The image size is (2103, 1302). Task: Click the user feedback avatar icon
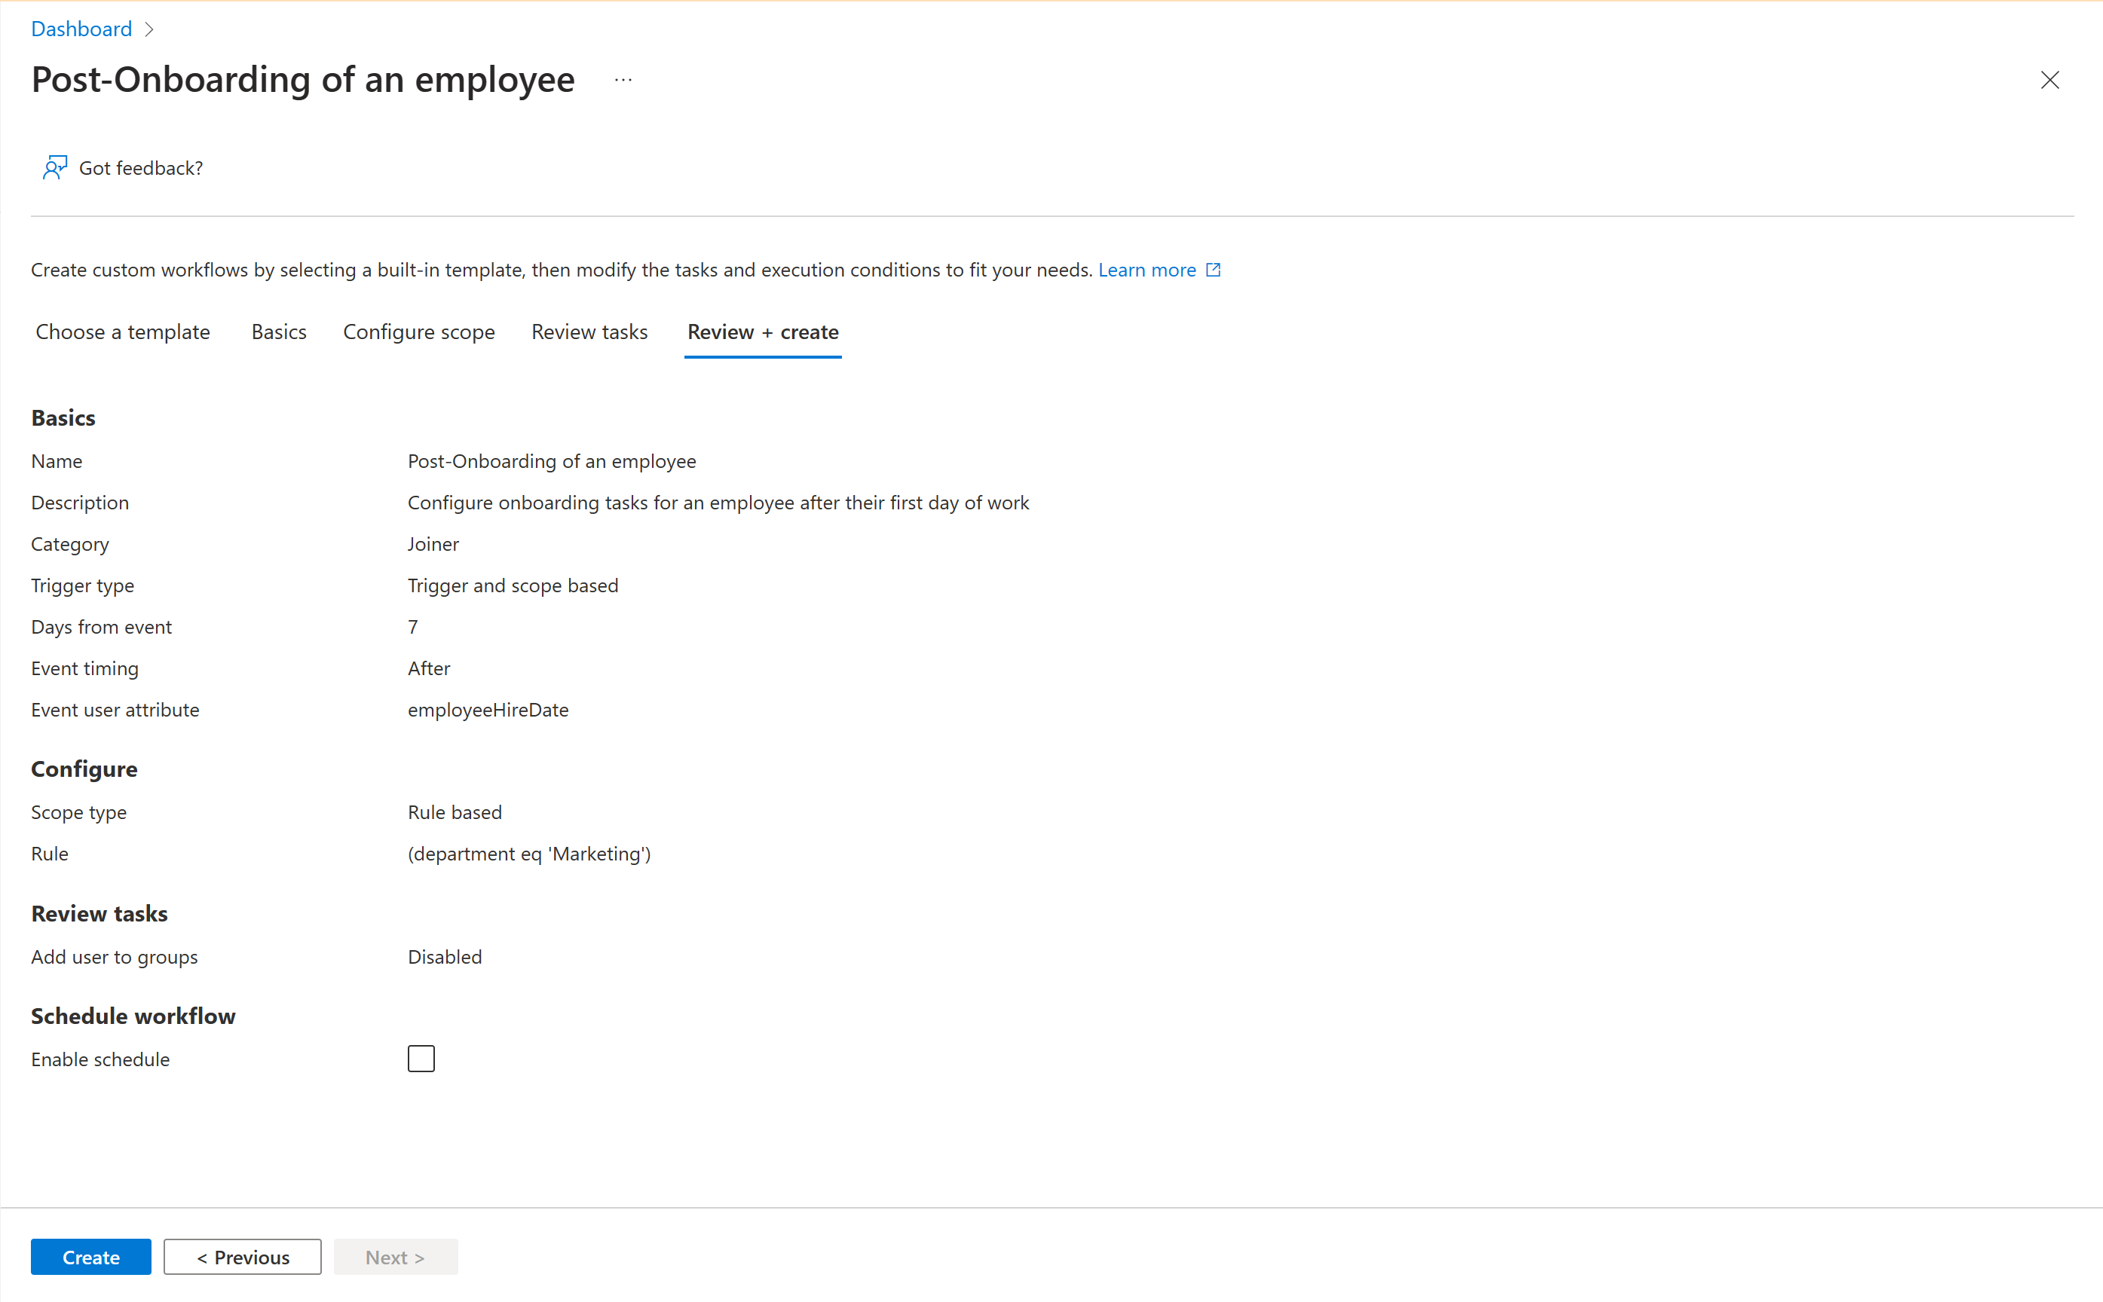tap(54, 167)
